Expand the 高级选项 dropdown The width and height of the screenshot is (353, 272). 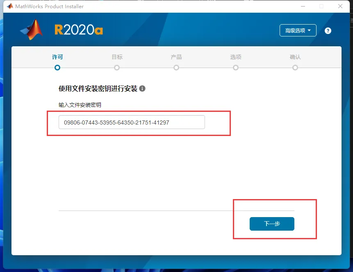click(x=298, y=30)
